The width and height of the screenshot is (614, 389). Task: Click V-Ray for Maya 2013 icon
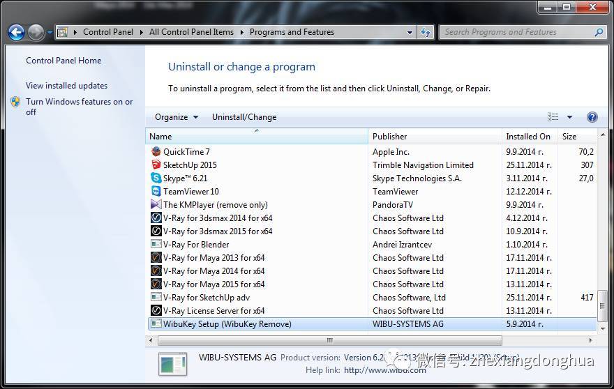[156, 257]
